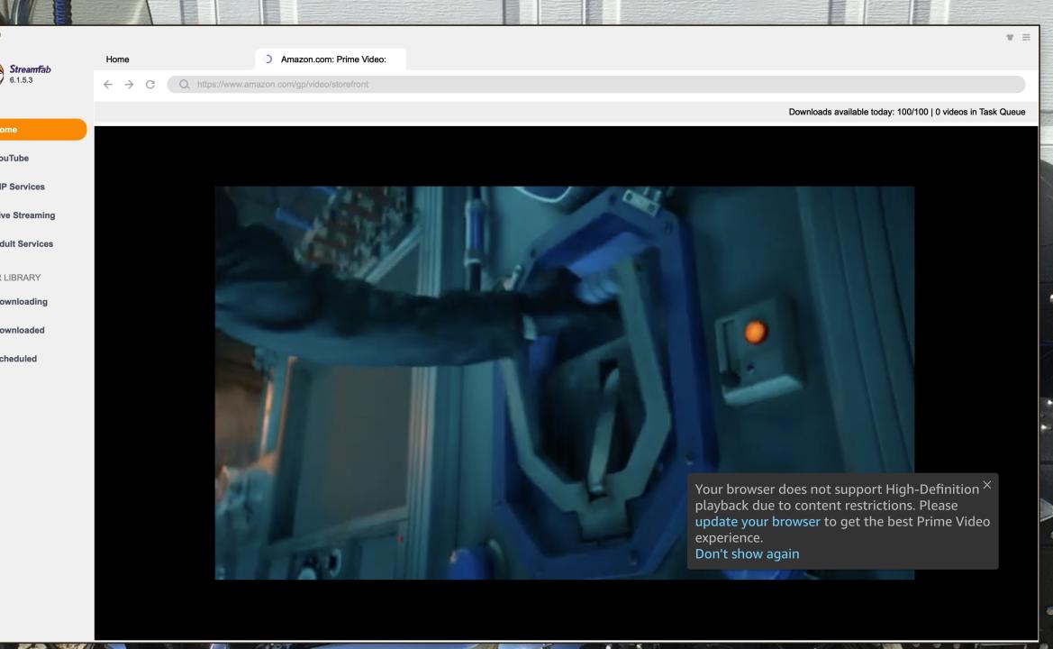Click the browser forward arrow
The height and width of the screenshot is (649, 1053).
[x=131, y=85]
